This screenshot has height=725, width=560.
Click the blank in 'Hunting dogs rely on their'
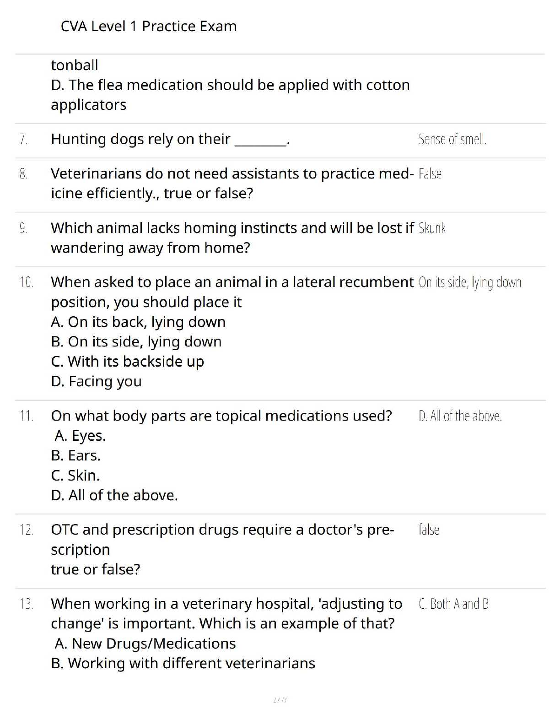click(x=260, y=140)
